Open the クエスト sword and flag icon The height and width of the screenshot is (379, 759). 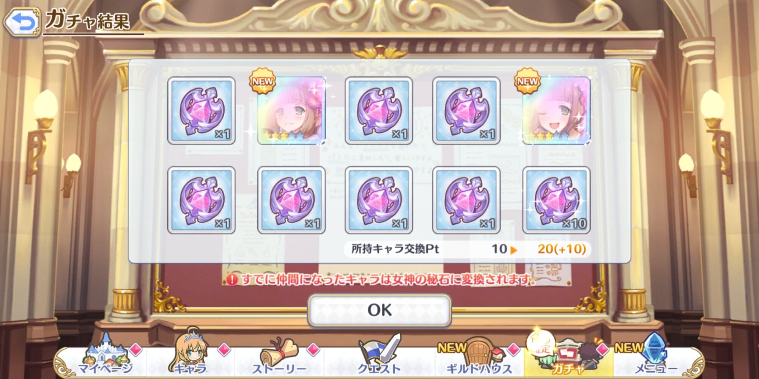[379, 354]
